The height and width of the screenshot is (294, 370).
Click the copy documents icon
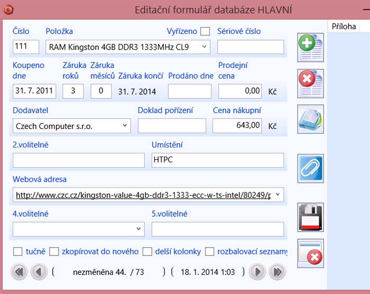310,119
